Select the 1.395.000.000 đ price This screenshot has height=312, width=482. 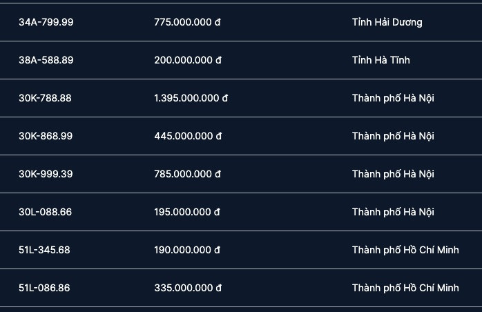(x=191, y=98)
